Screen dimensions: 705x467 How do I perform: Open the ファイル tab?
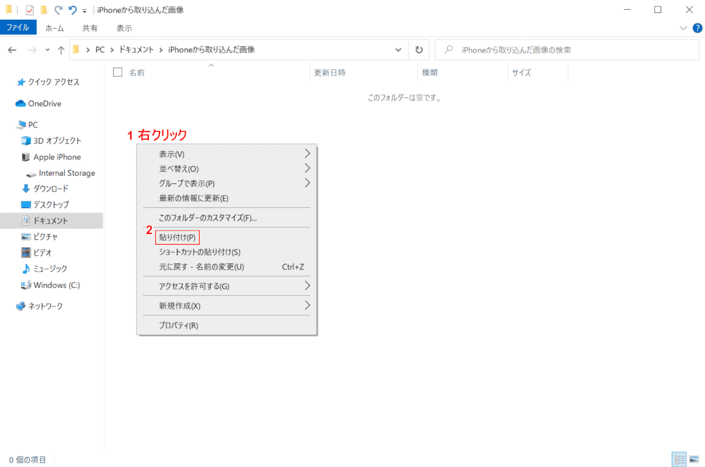(x=18, y=27)
